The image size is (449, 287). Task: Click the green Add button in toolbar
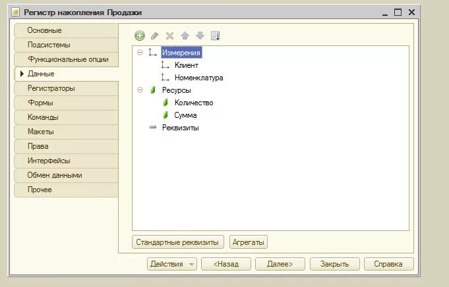coord(140,36)
